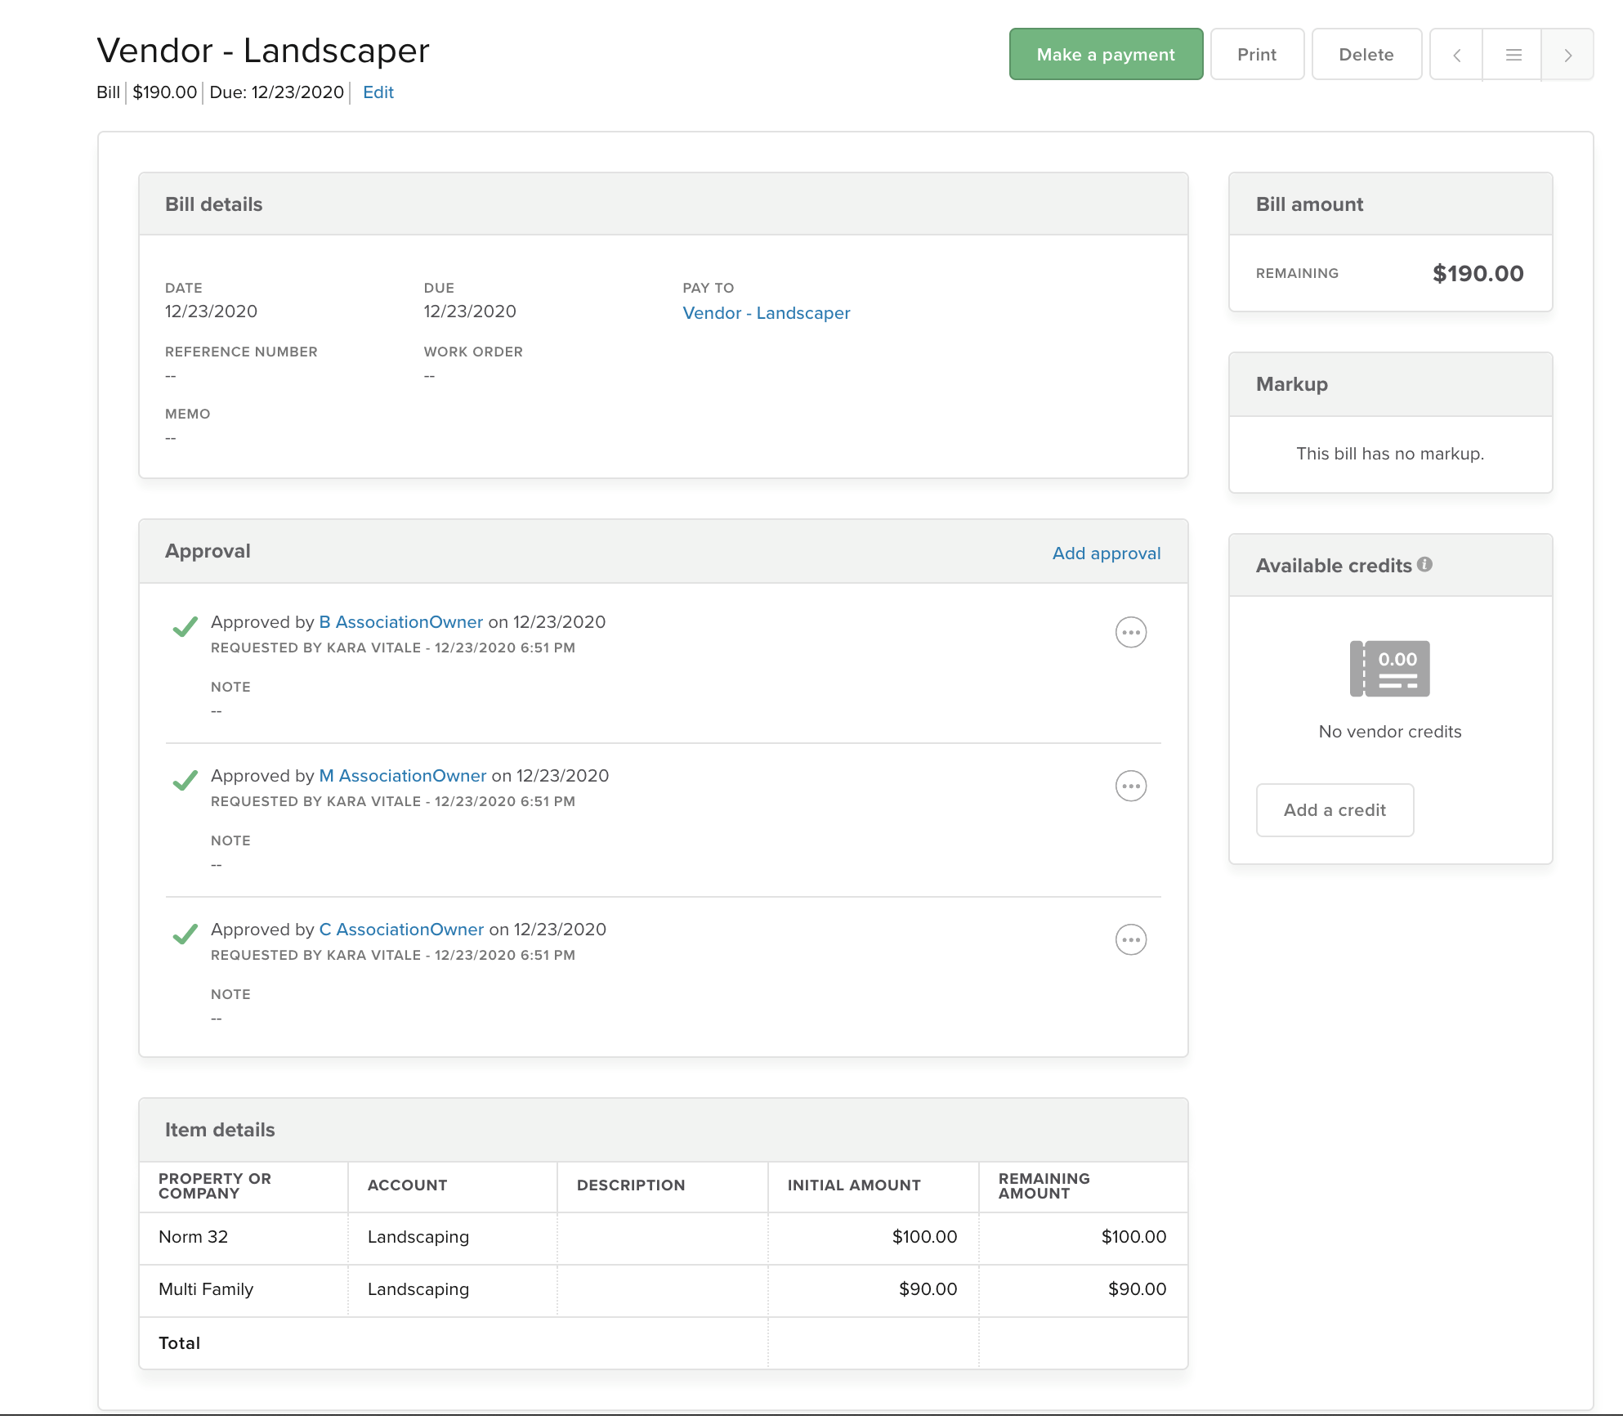
Task: Open M AssociationOwner profile link
Action: [x=403, y=776]
